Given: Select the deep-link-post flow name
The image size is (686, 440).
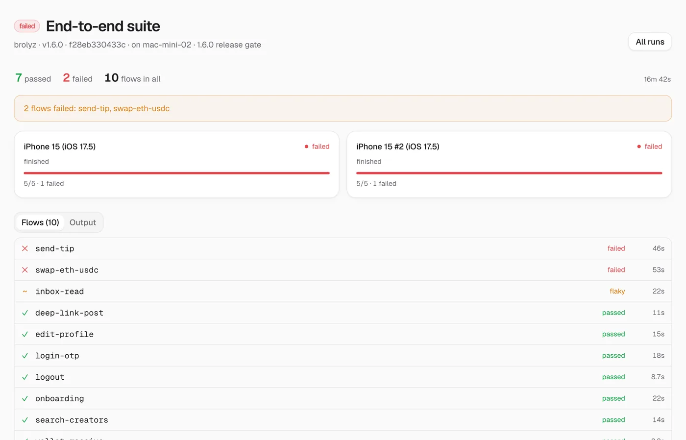Looking at the screenshot, I should click(x=70, y=313).
